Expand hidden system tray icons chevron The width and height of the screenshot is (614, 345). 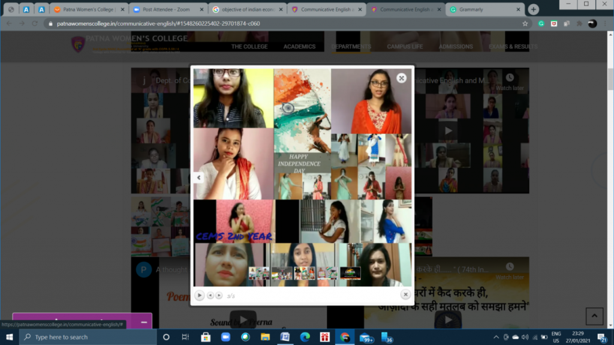click(x=496, y=337)
